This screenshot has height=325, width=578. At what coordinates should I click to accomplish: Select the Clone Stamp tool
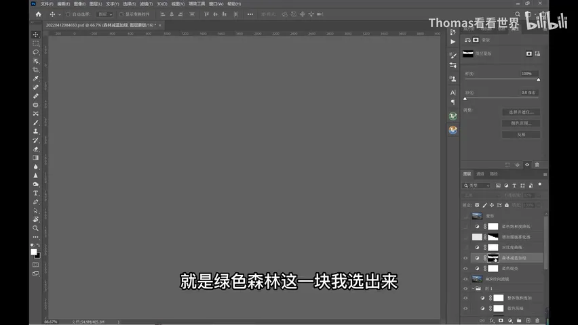tap(36, 131)
